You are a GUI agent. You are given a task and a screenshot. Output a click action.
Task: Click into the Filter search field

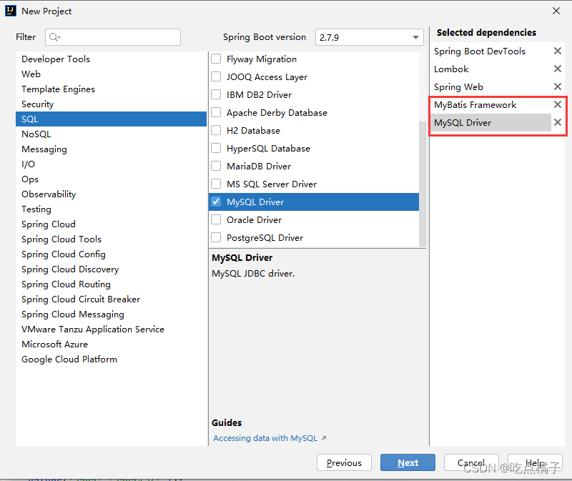pyautogui.click(x=113, y=37)
